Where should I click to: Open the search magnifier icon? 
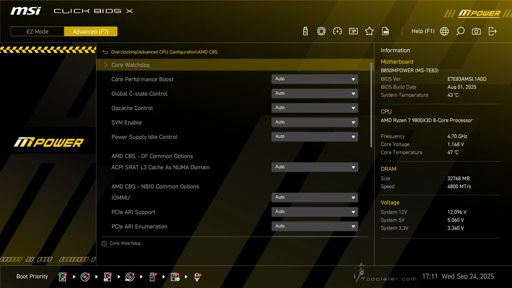(x=460, y=31)
